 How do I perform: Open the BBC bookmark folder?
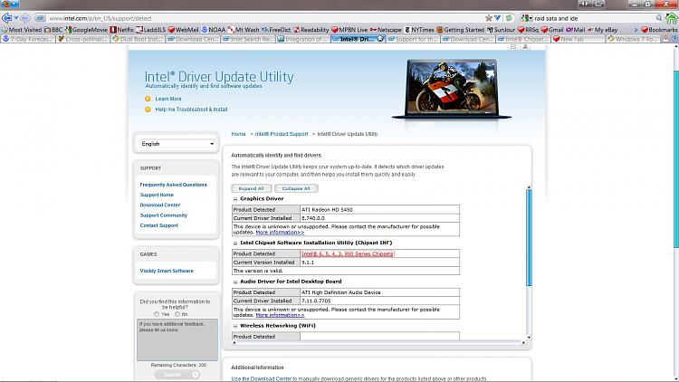pyautogui.click(x=53, y=30)
